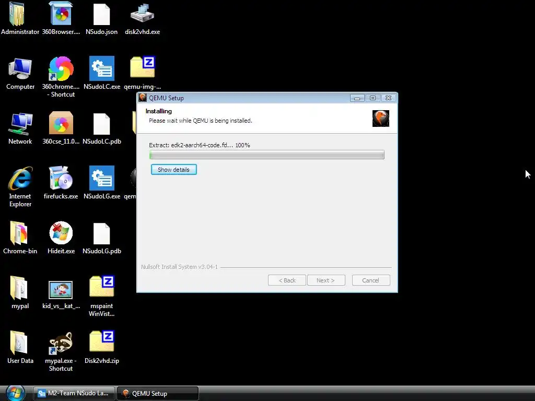Image resolution: width=535 pixels, height=401 pixels.
Task: Minimize the QEMU Setup window
Action: point(357,98)
